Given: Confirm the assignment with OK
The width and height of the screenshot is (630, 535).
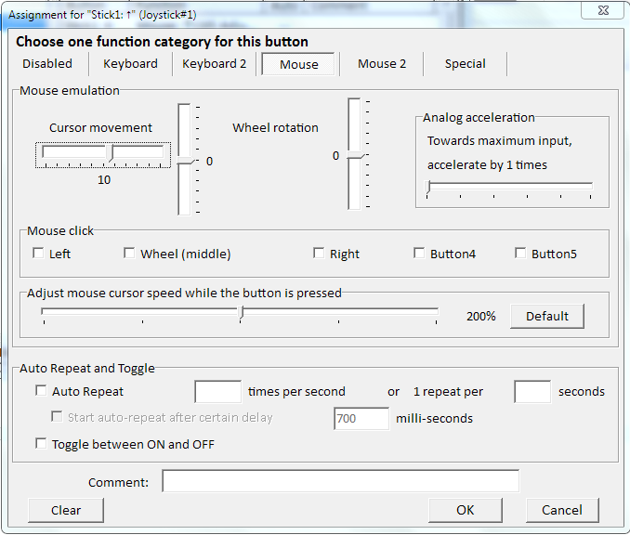Looking at the screenshot, I should pos(465,510).
